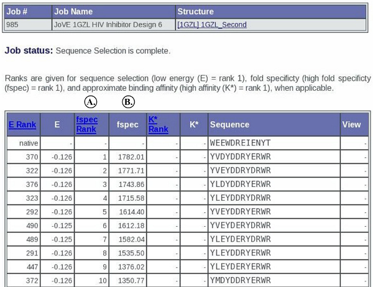Click sequence YVEYDDRYDRWR

click(x=240, y=171)
